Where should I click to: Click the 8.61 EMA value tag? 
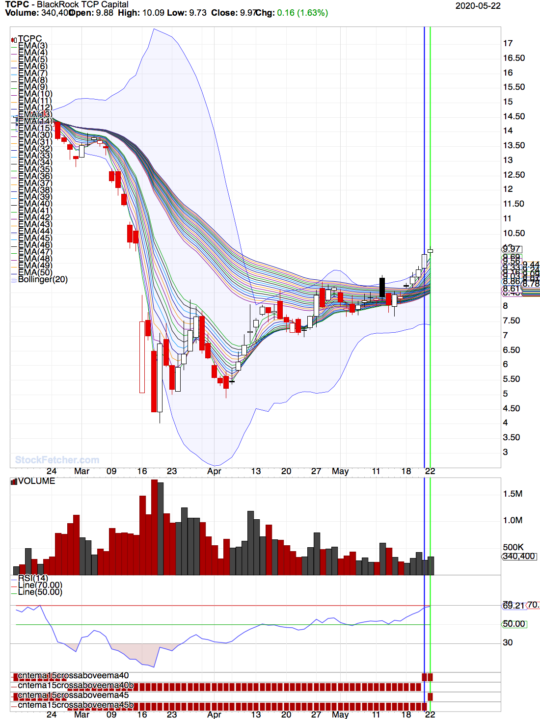tap(512, 289)
